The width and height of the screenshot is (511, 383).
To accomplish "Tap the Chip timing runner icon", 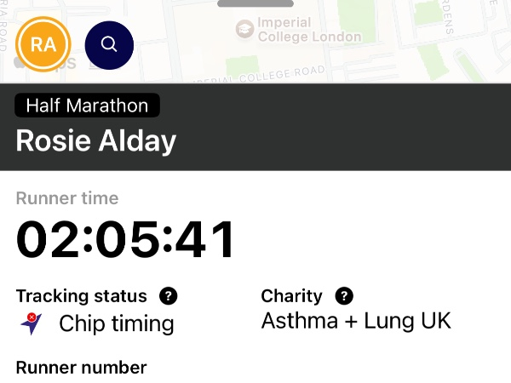I will [x=32, y=323].
